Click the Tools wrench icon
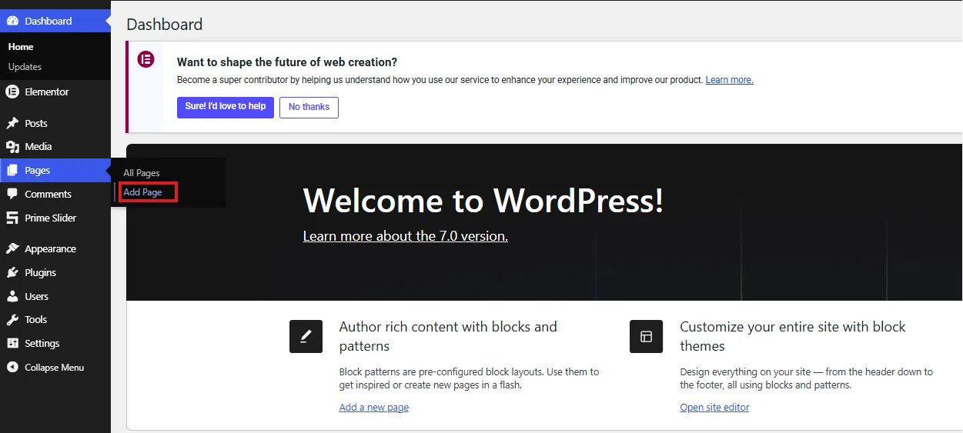This screenshot has height=433, width=963. [x=12, y=319]
